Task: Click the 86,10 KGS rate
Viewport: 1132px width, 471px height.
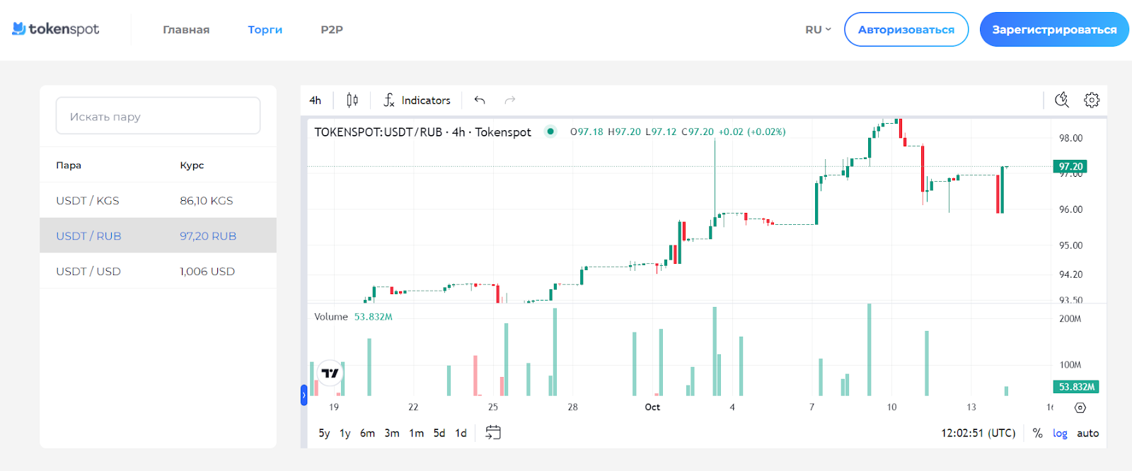Action: [206, 201]
